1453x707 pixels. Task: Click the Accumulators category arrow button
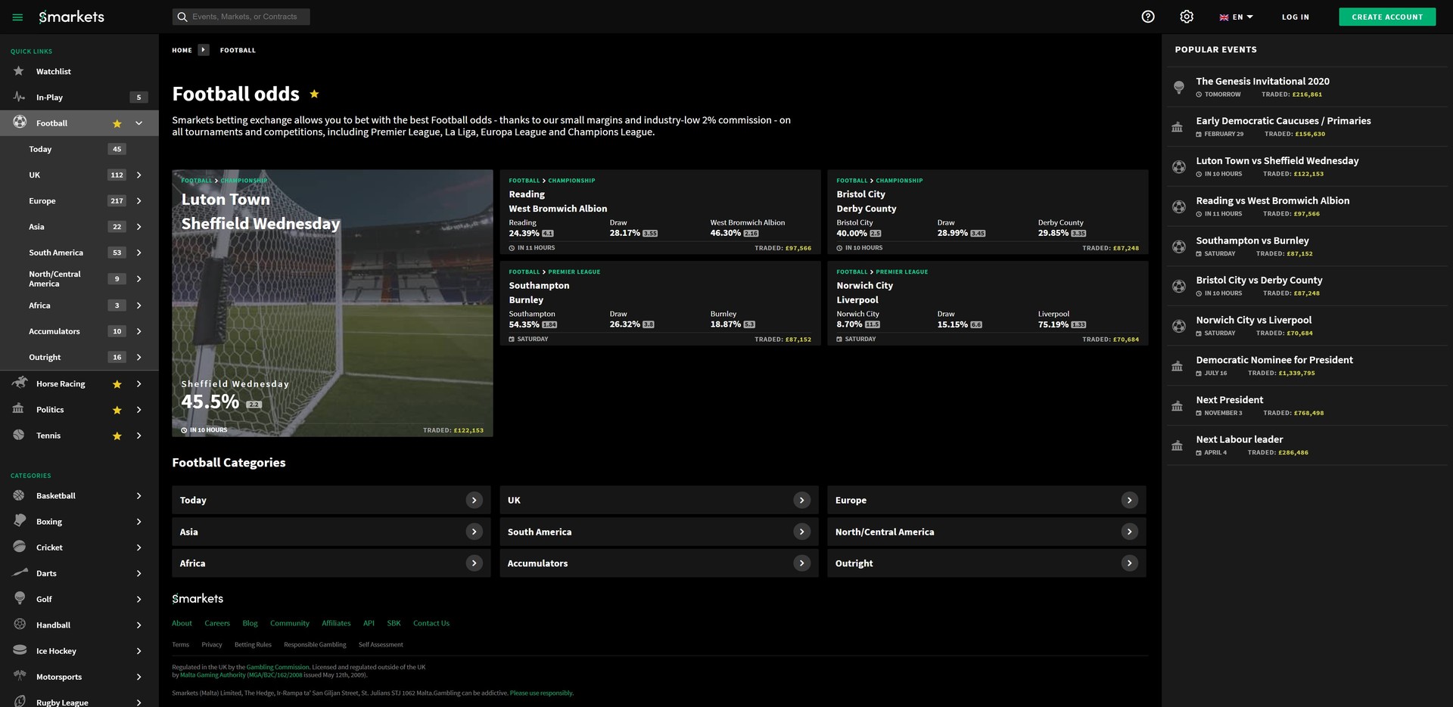(x=802, y=563)
